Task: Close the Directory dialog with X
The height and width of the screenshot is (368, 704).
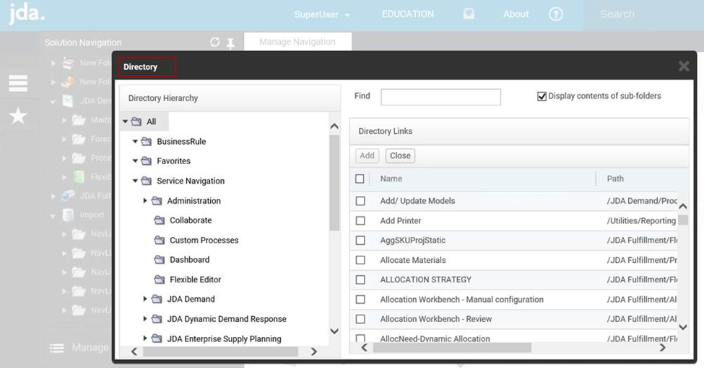Action: click(684, 66)
